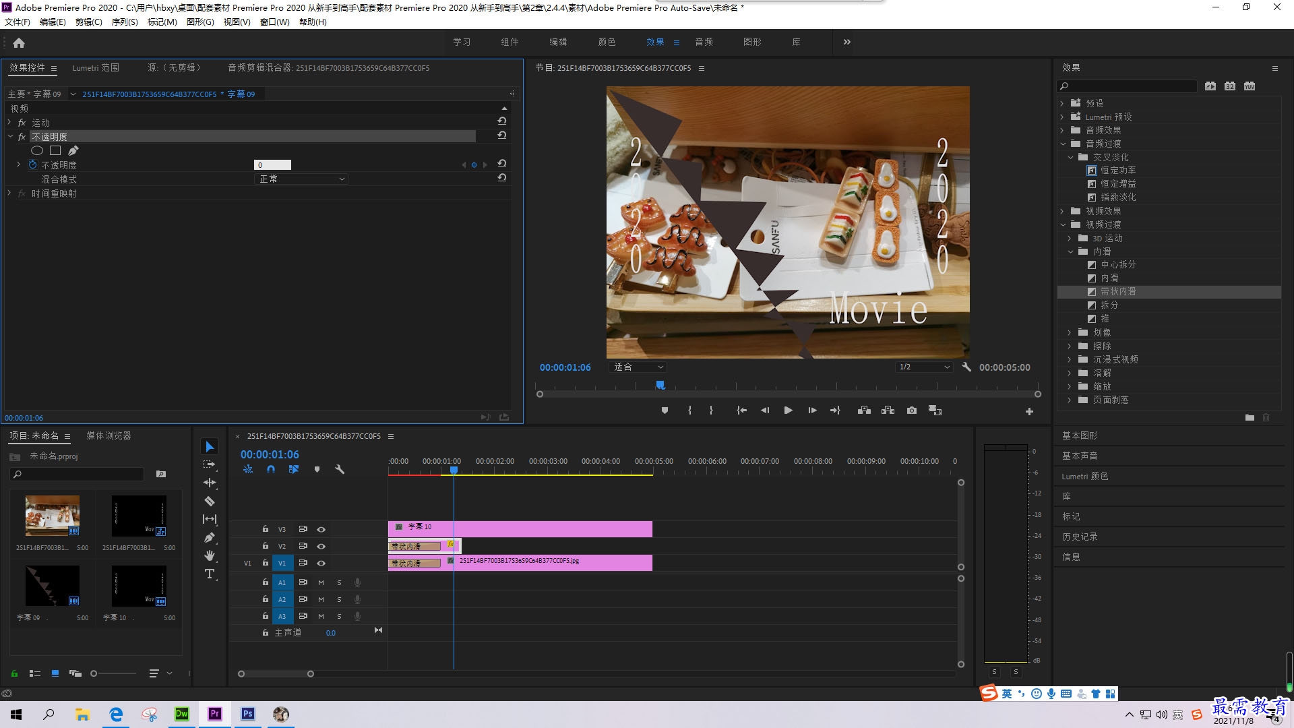
Task: Expand the Presets folder in Effects
Action: [x=1062, y=103]
